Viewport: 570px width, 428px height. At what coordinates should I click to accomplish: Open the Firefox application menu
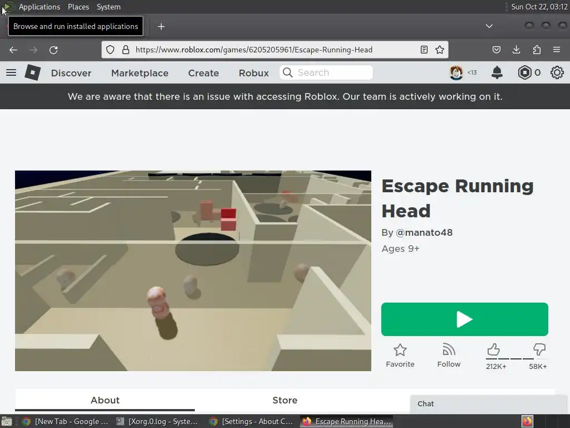click(557, 50)
